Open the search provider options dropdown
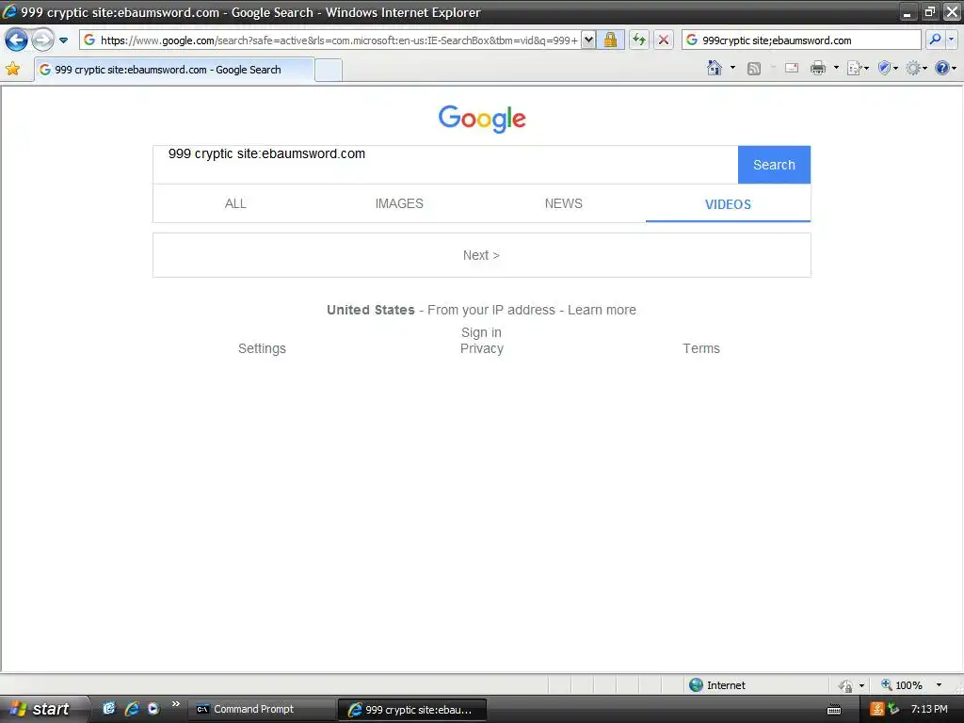This screenshot has height=723, width=964. pos(952,40)
